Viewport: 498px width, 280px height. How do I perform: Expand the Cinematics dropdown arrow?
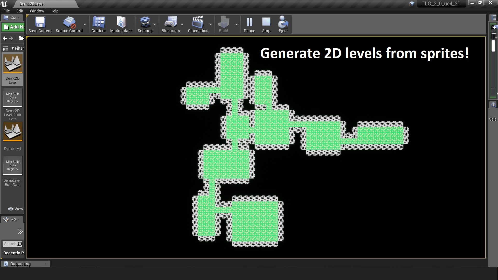[211, 25]
